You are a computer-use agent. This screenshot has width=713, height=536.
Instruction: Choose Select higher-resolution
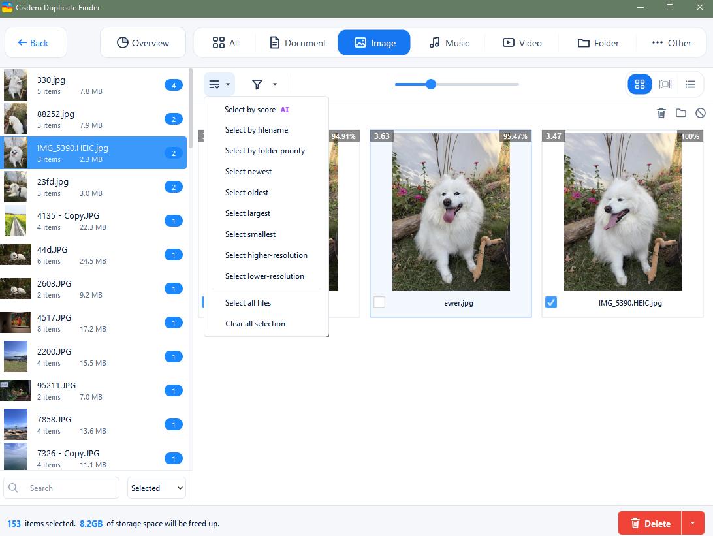[266, 255]
